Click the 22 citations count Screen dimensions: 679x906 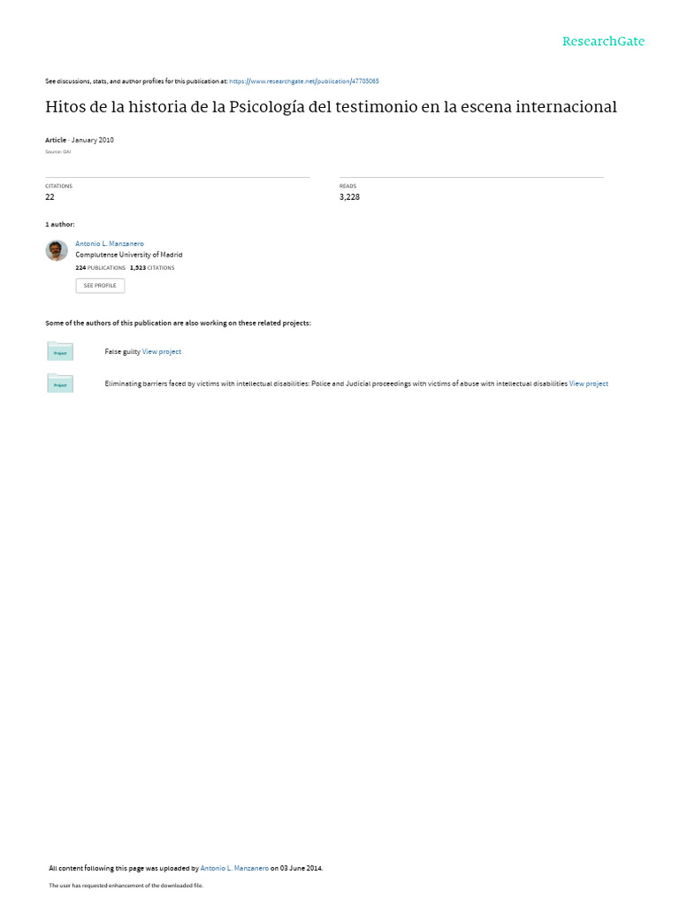(x=50, y=197)
